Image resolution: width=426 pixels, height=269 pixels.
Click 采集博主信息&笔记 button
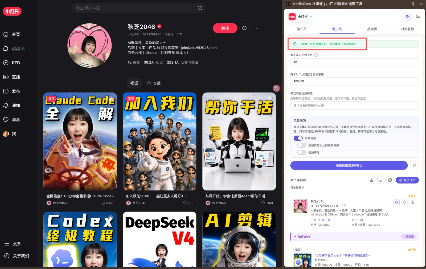[349, 165]
